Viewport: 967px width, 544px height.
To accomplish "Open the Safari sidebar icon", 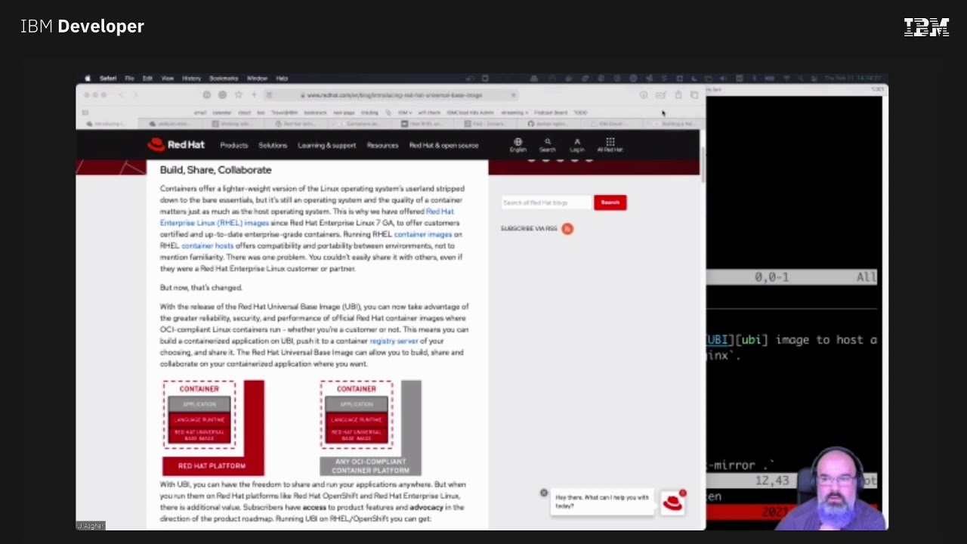I will tap(85, 113).
